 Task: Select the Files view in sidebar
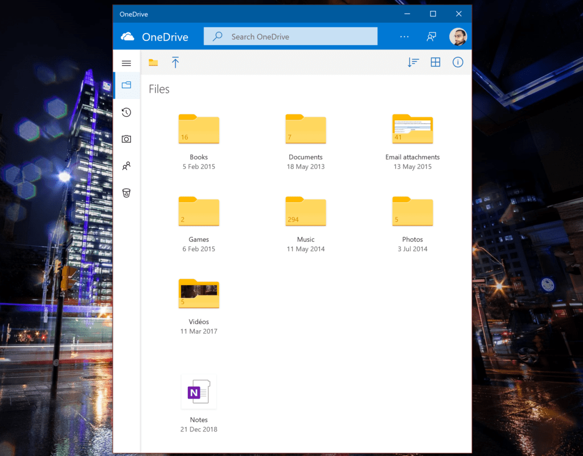pos(126,85)
